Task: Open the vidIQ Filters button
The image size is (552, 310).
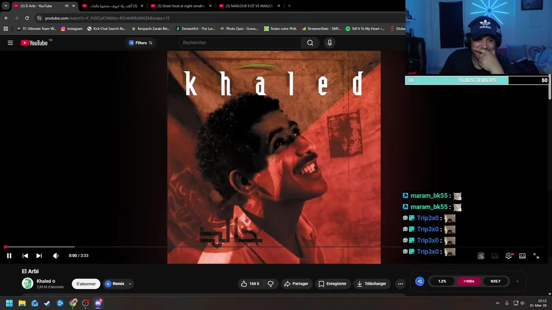Action: [x=141, y=43]
